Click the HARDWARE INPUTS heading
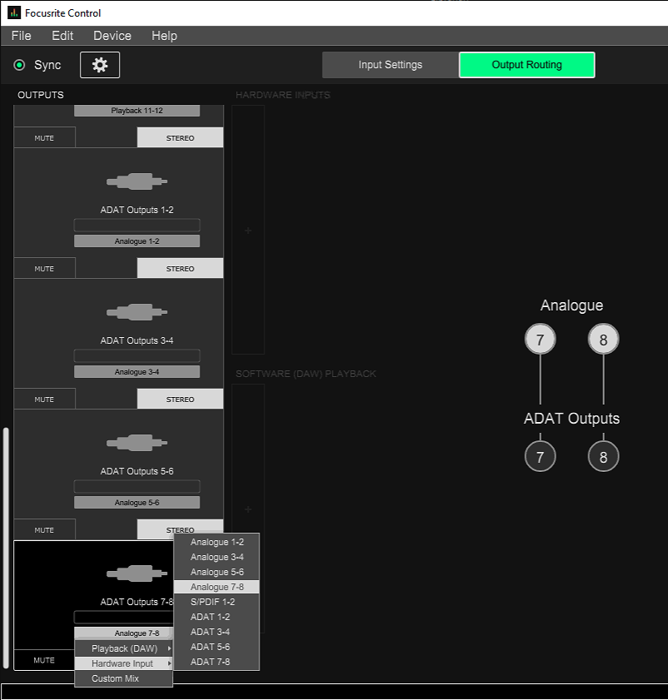This screenshot has width=668, height=700. click(283, 95)
